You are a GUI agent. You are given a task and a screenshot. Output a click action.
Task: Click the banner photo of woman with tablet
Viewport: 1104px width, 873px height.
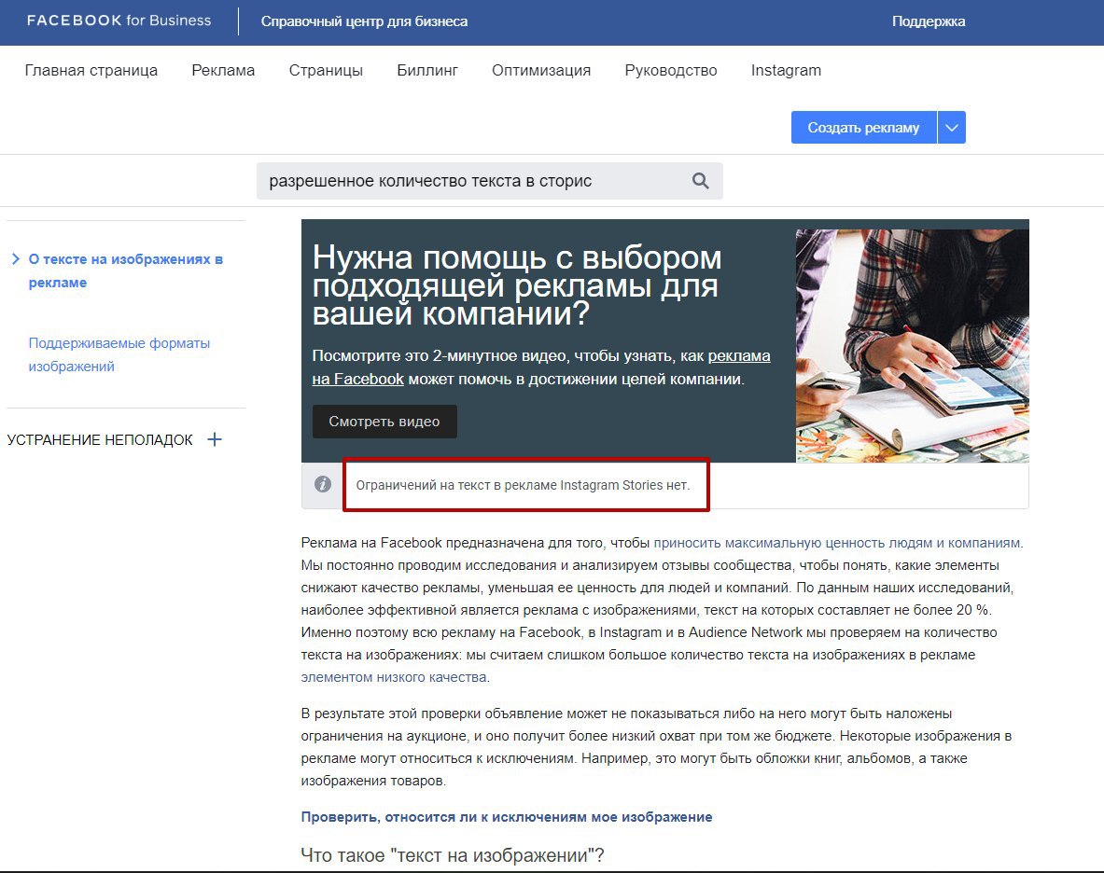pos(913,345)
